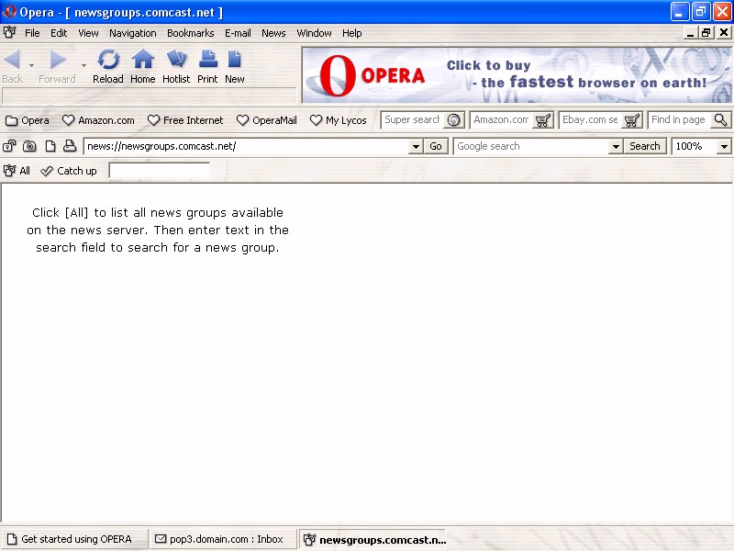This screenshot has height=551, width=734.
Task: Click the Search button
Action: pyautogui.click(x=645, y=146)
